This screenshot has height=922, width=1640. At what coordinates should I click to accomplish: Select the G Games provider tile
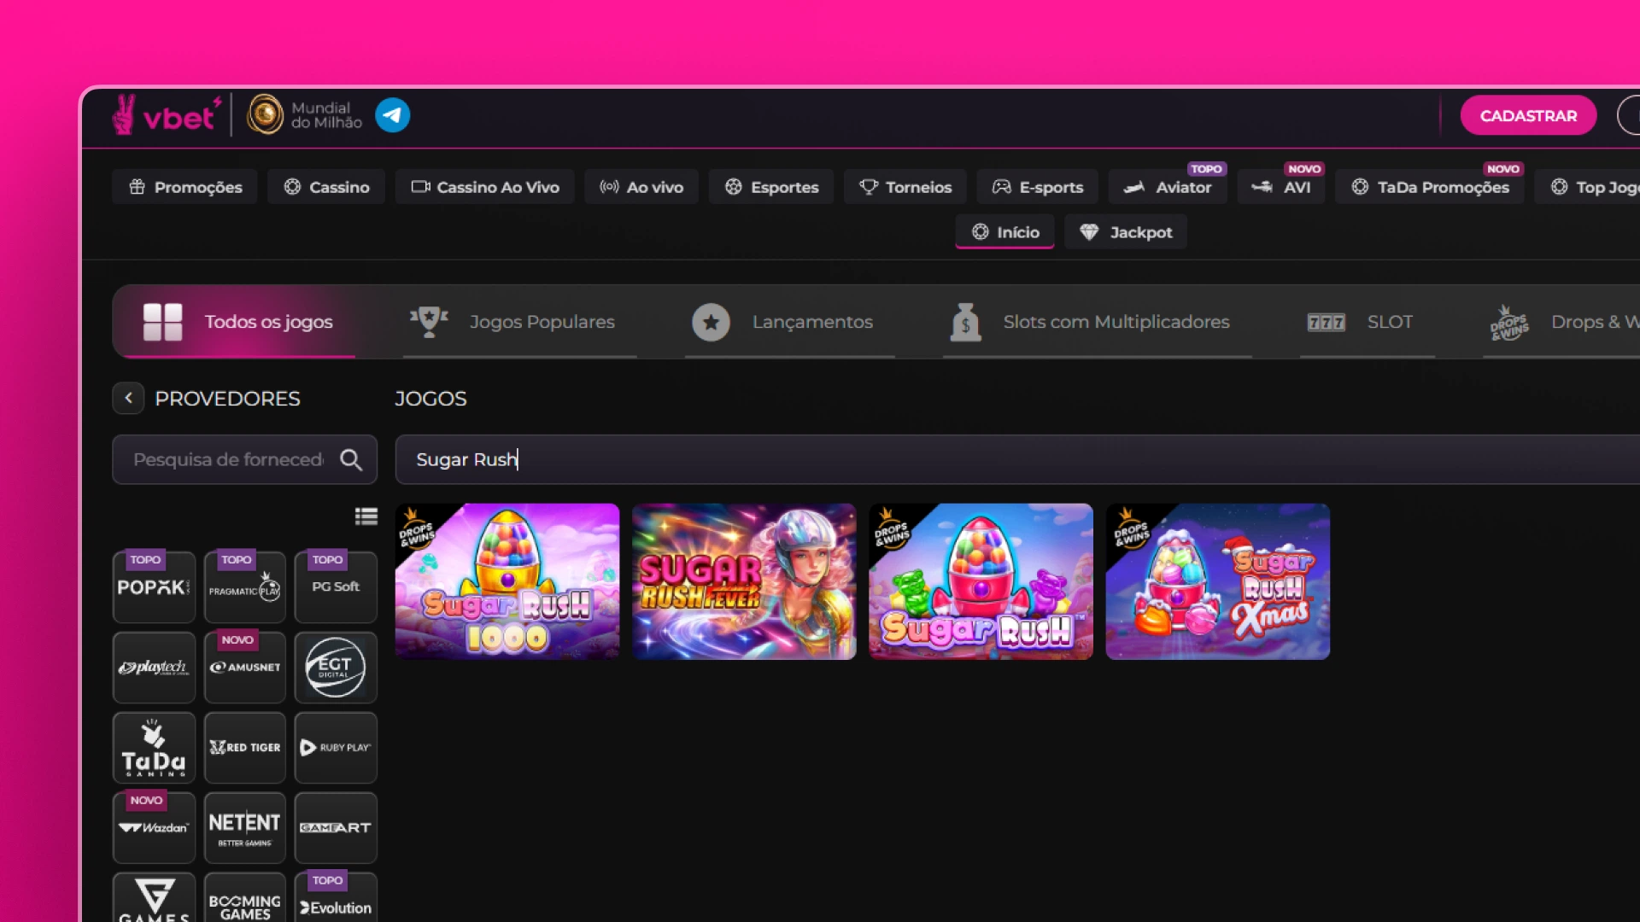point(154,897)
